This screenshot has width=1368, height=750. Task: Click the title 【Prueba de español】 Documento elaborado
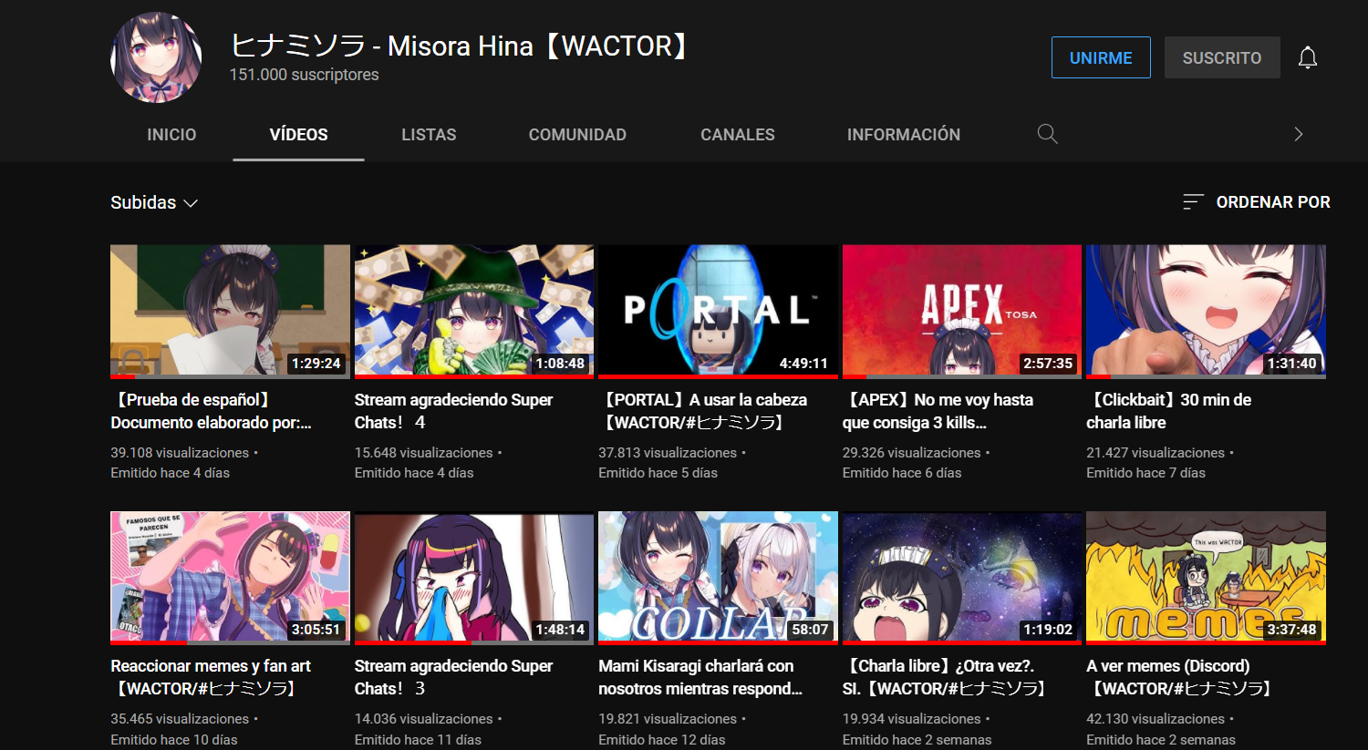tap(212, 411)
